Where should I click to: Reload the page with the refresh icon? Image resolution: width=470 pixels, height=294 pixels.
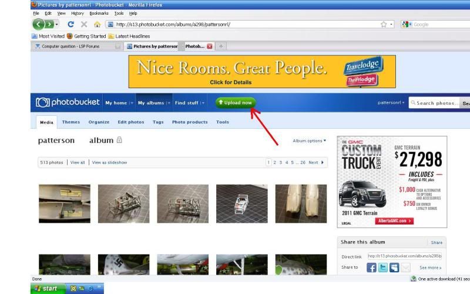click(x=70, y=24)
